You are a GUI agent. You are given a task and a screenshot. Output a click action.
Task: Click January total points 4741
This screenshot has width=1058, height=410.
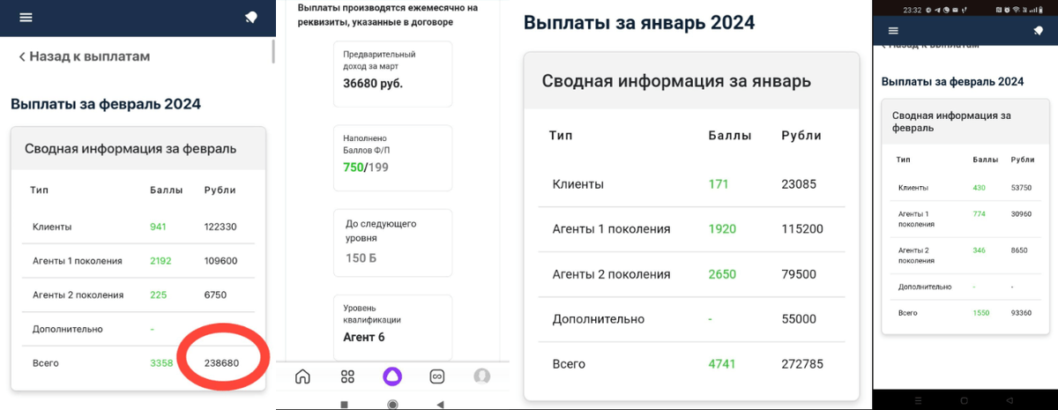[x=722, y=364]
